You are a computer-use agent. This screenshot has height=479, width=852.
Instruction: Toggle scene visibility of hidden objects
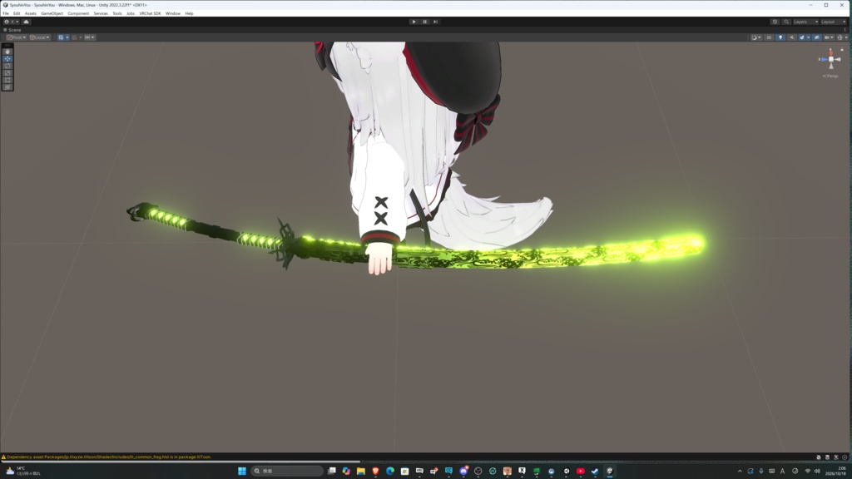pos(817,37)
